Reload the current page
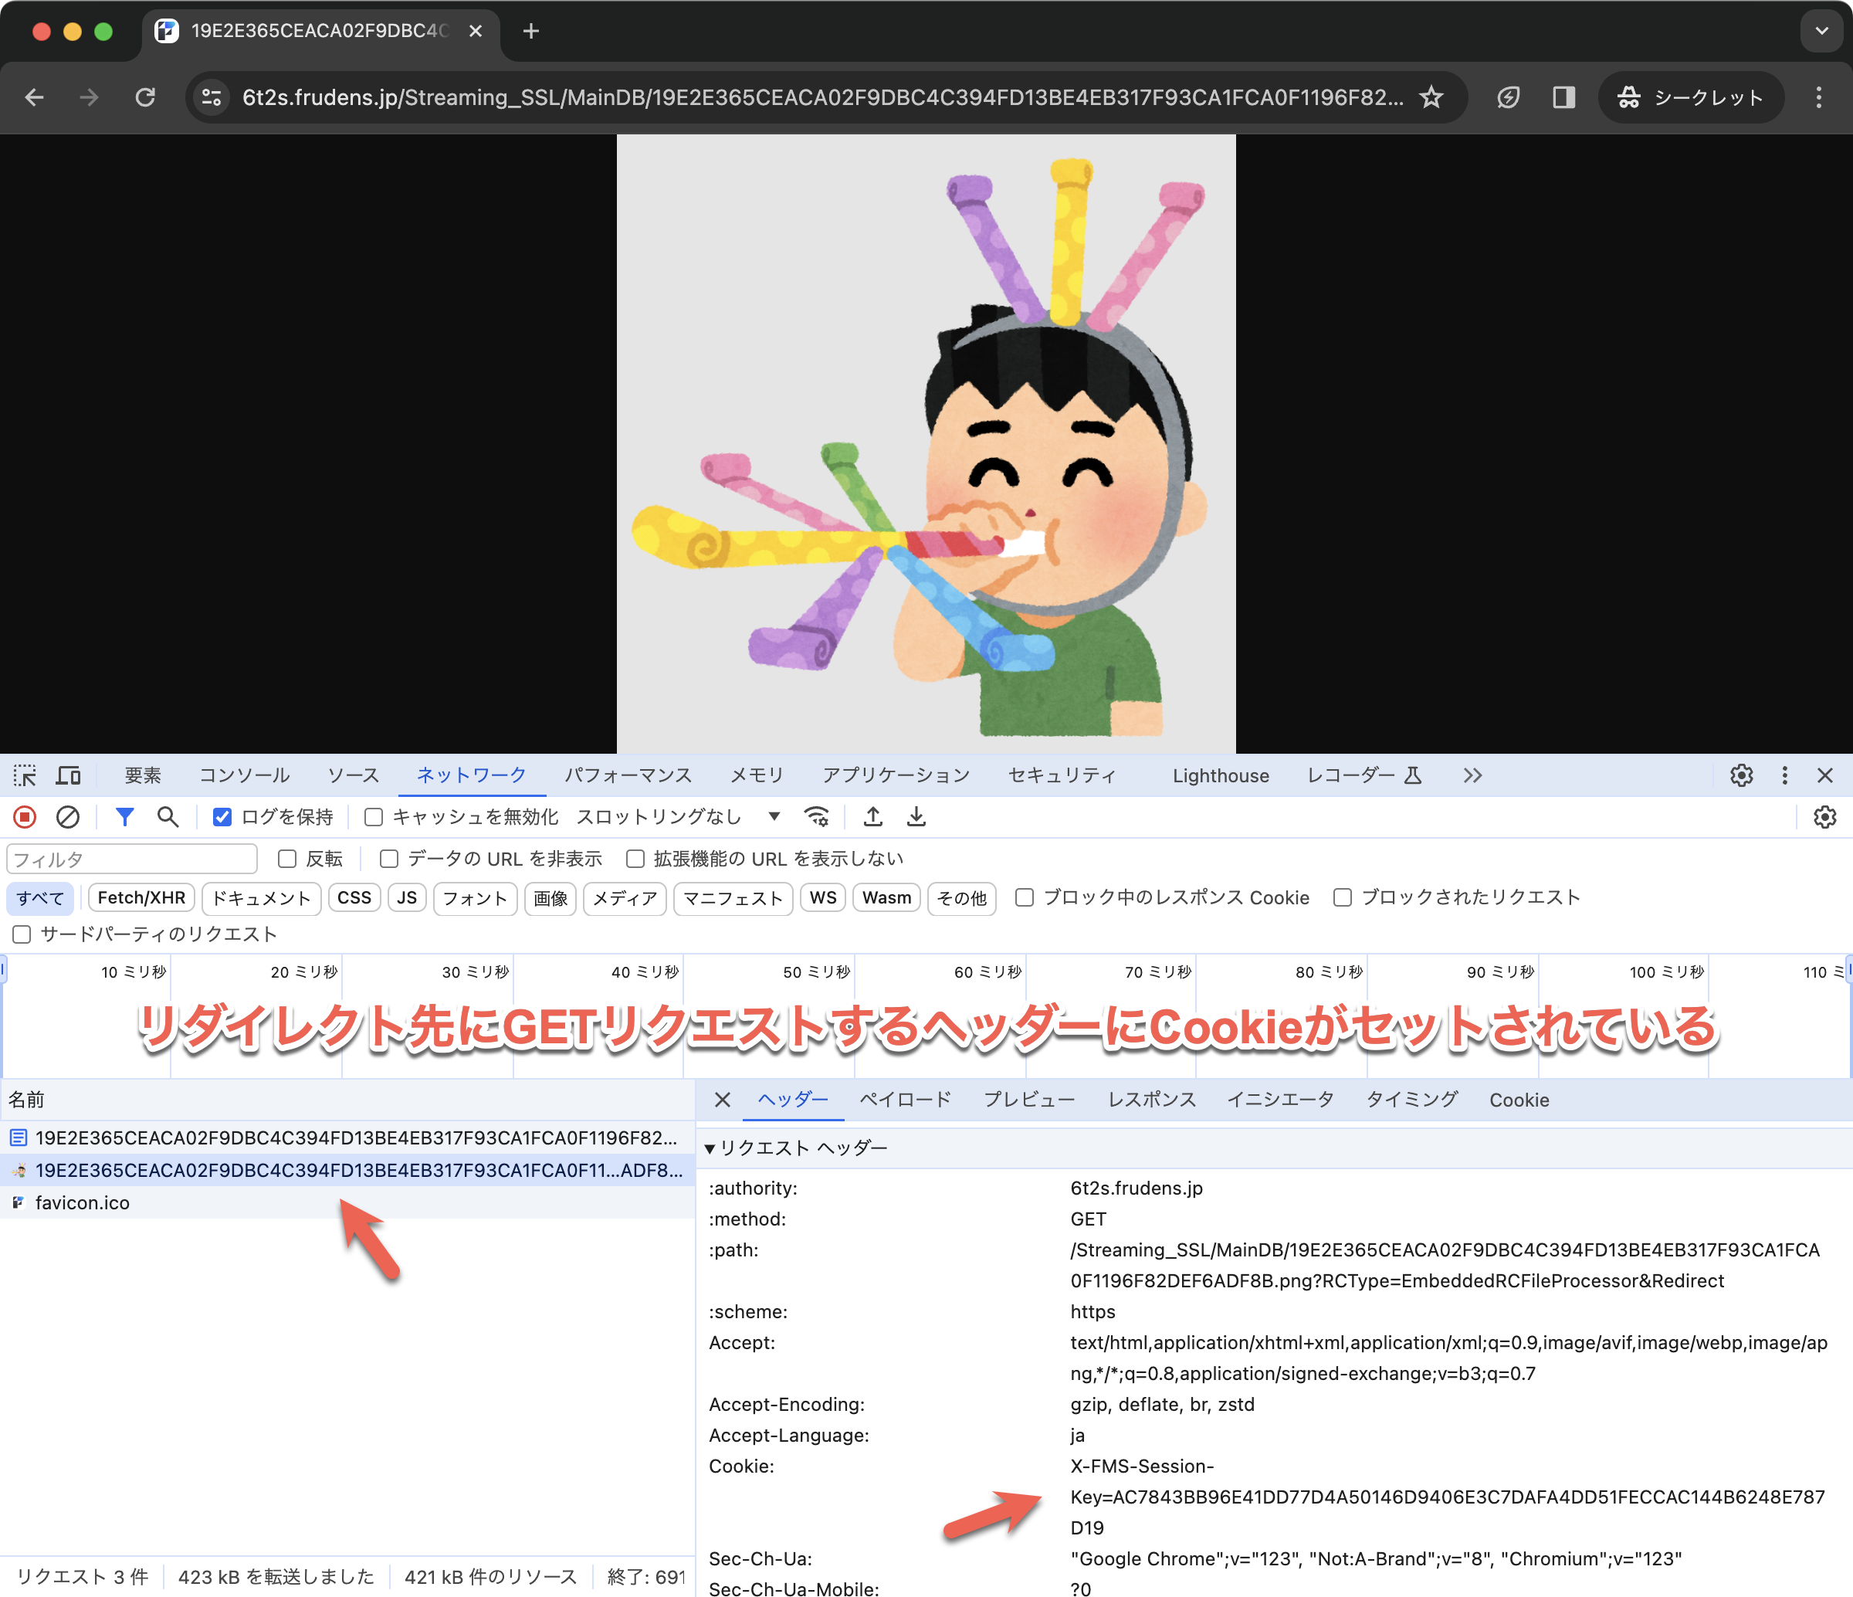 (145, 97)
